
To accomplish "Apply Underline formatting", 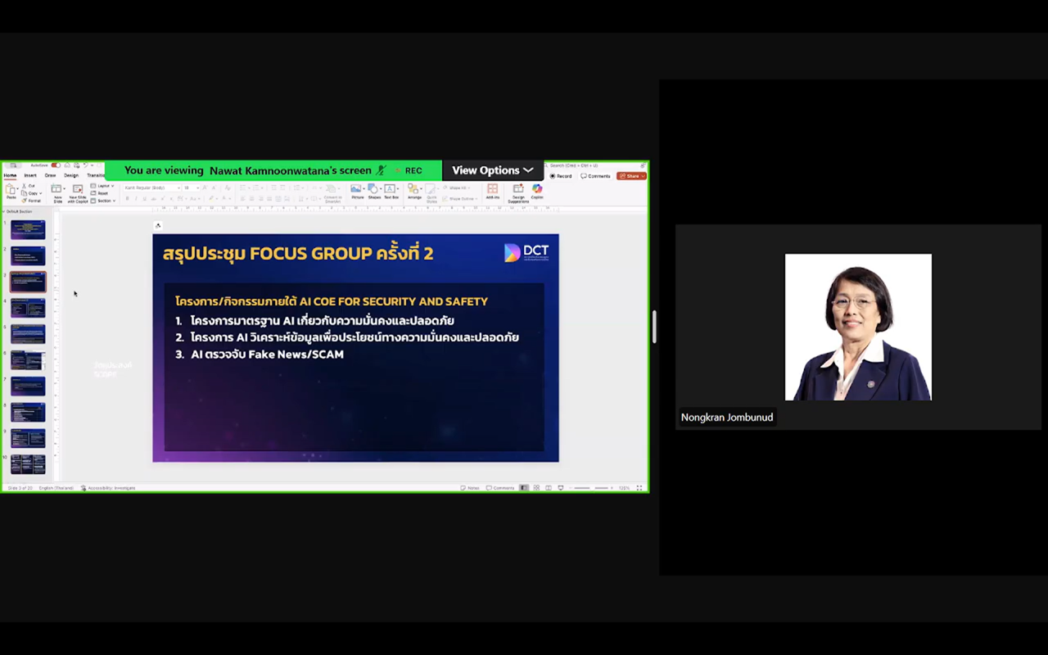I will pyautogui.click(x=144, y=198).
